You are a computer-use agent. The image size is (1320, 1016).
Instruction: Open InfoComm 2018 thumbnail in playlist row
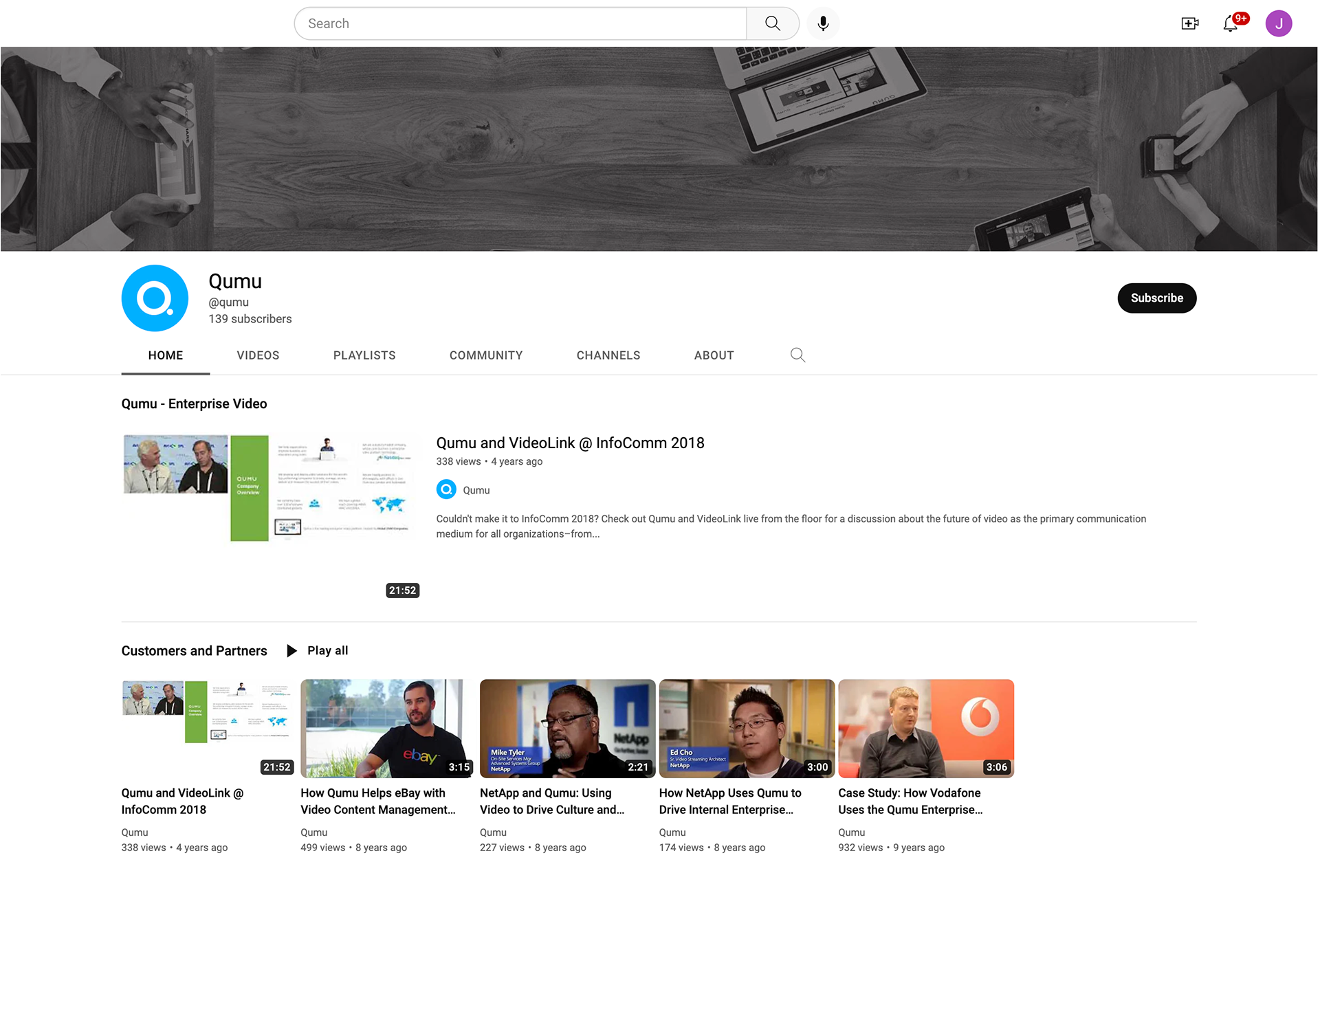209,729
